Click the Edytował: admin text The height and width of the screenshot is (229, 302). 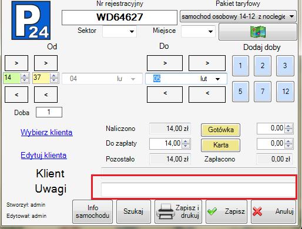(26, 216)
